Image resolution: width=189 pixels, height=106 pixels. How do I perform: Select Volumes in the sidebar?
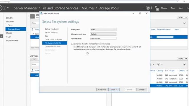point(10,21)
